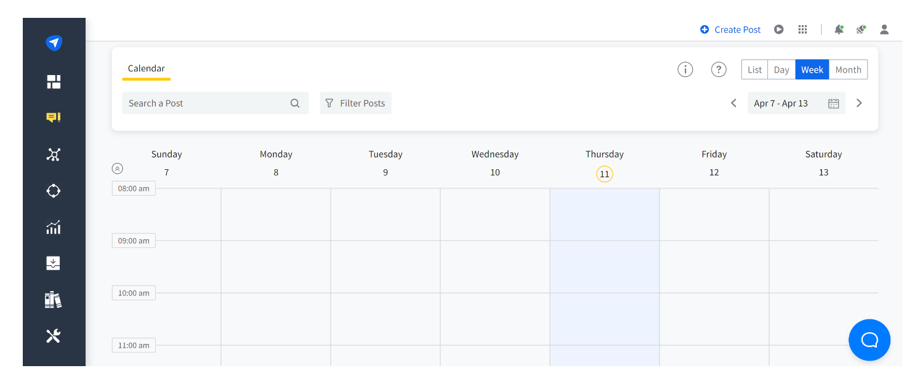
Task: Open the Filter Posts button
Action: [355, 103]
